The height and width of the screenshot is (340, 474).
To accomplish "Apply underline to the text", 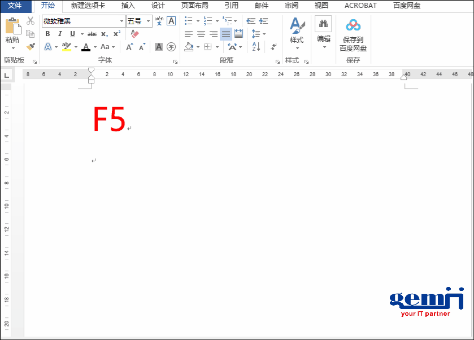I will pos(71,34).
